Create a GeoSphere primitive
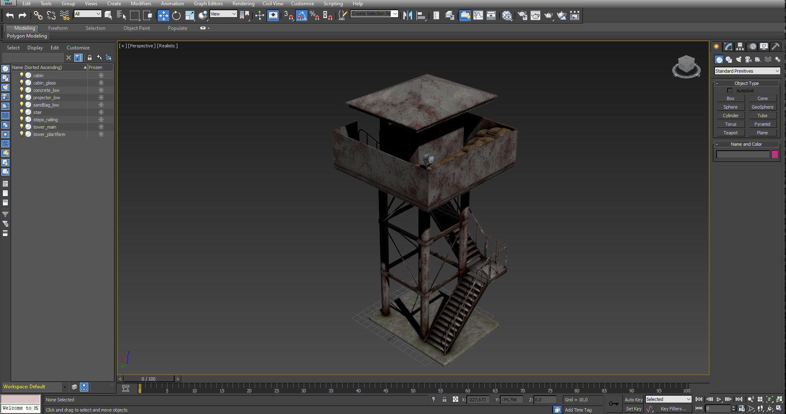Image resolution: width=786 pixels, height=414 pixels. pyautogui.click(x=762, y=107)
